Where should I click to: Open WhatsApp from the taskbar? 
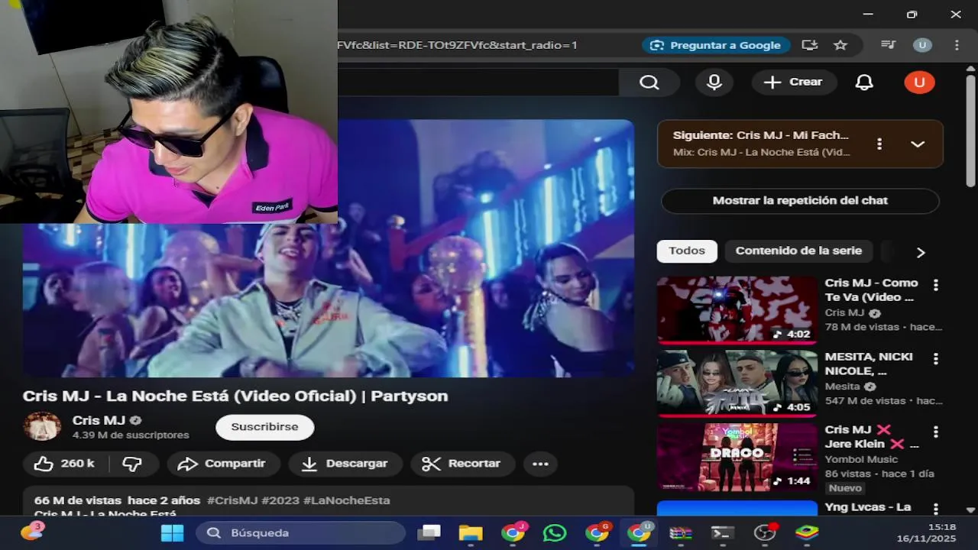click(x=555, y=532)
